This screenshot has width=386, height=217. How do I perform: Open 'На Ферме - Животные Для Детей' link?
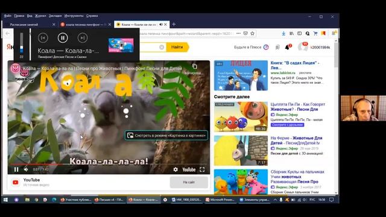[296, 140]
